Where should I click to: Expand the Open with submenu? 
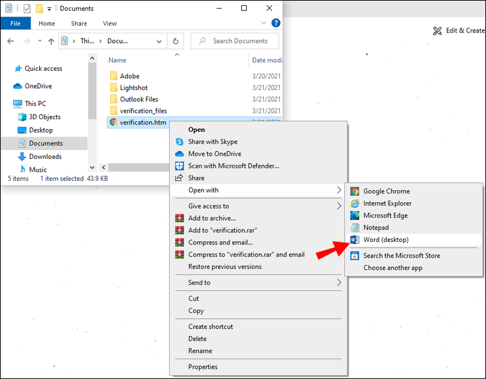point(258,190)
